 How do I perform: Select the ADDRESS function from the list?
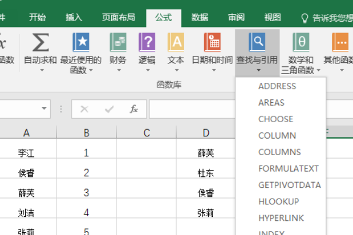click(277, 86)
